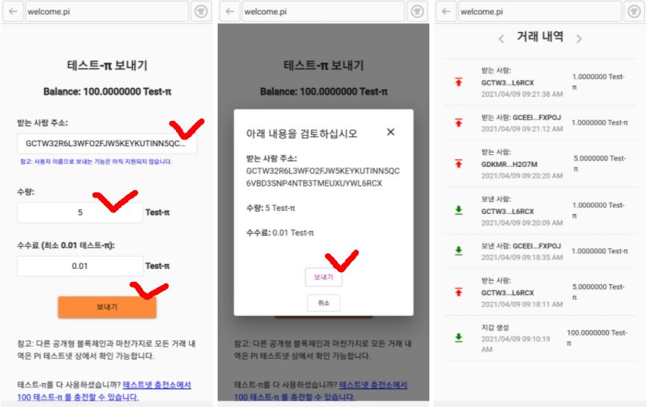This screenshot has height=407, width=647.
Task: Click 5.0000000 Test-π amount in 09:18:11 AM row
Action: pos(599,292)
